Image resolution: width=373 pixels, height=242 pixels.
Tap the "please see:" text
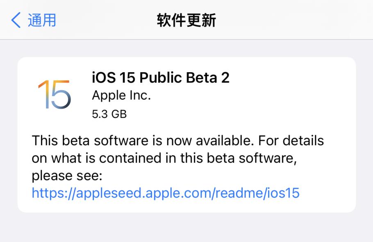tap(66, 176)
